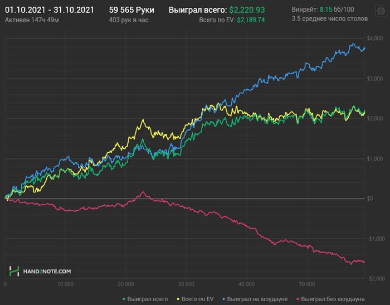Click the total winnings $2,220.93 value
This screenshot has width=390, height=305.
point(247,10)
